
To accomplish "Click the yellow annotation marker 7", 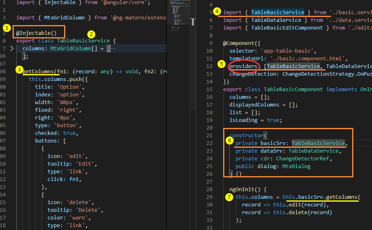I will pyautogui.click(x=229, y=197).
